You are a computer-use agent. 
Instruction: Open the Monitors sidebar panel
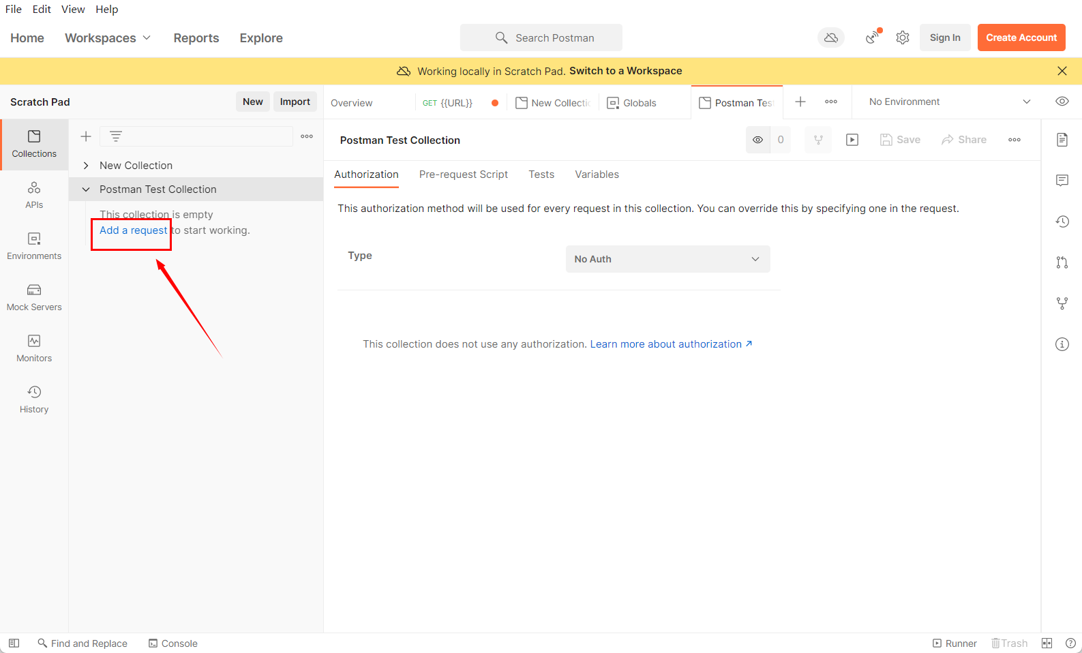click(34, 348)
